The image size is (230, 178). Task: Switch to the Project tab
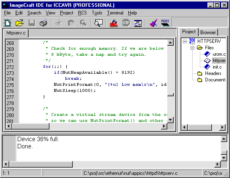click(x=189, y=32)
